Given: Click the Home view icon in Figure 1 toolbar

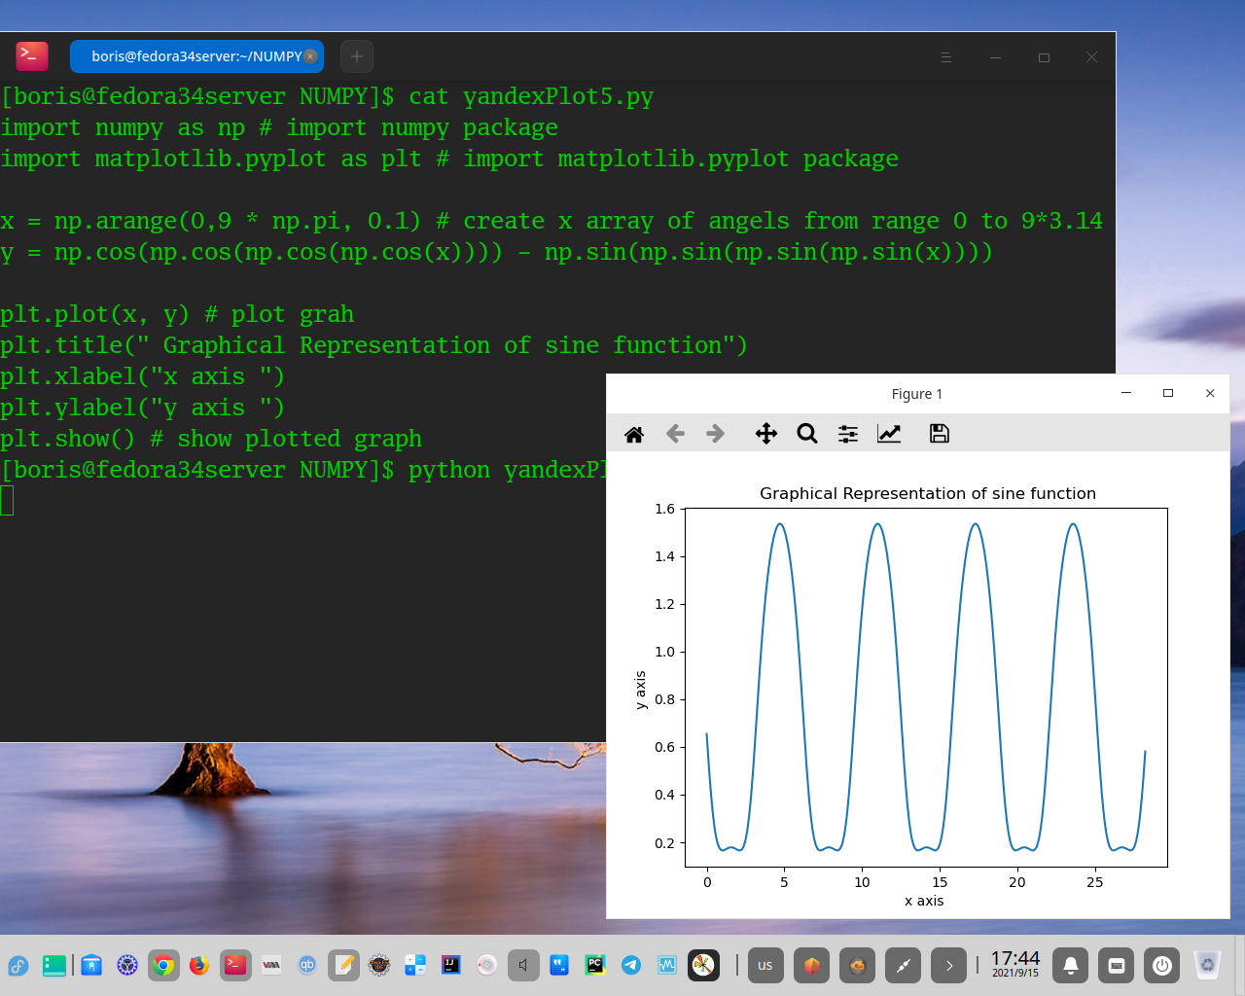Looking at the screenshot, I should pos(633,434).
